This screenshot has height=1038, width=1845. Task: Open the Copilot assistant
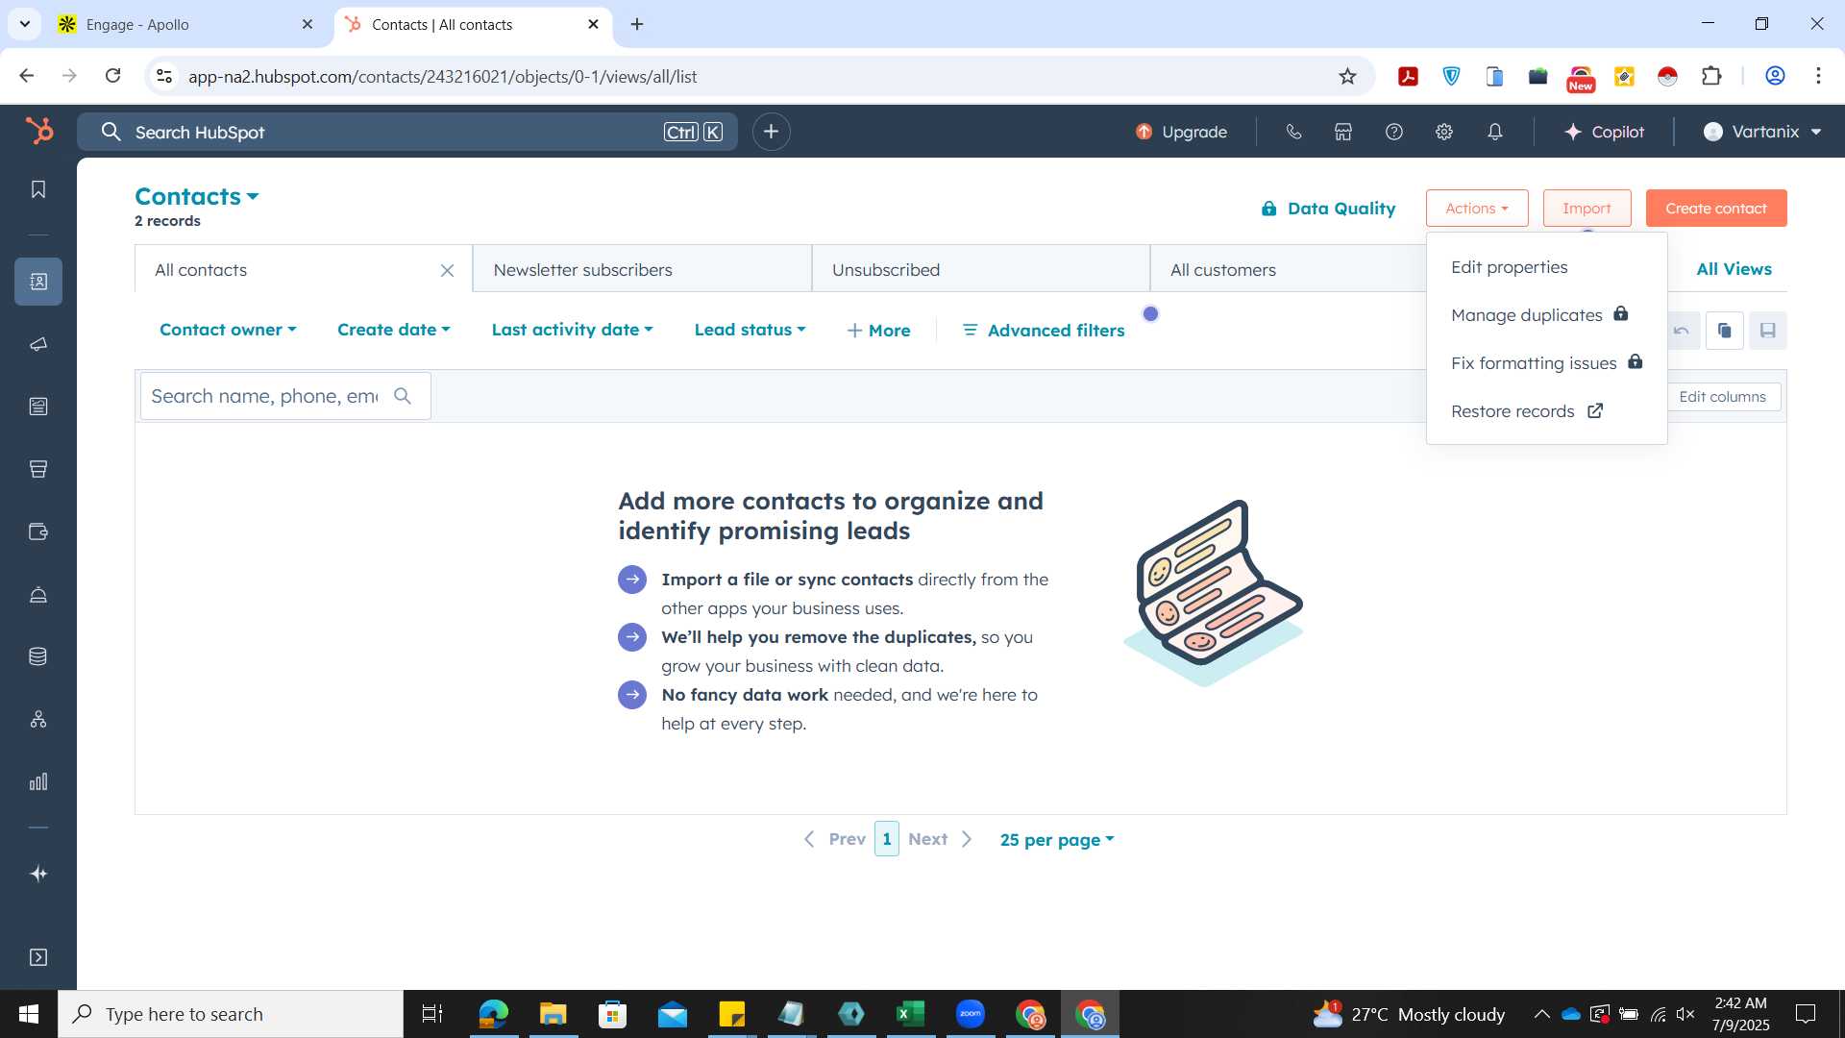1604,132
